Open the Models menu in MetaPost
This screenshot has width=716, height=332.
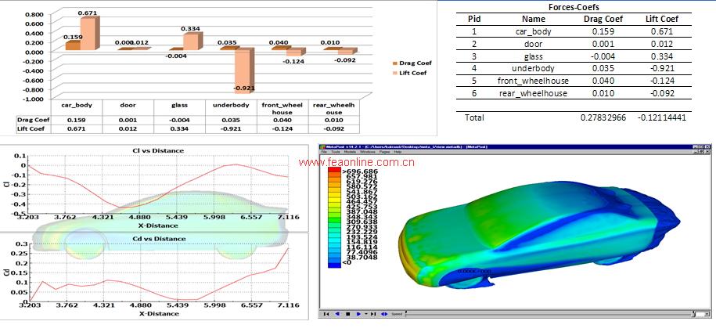point(350,152)
